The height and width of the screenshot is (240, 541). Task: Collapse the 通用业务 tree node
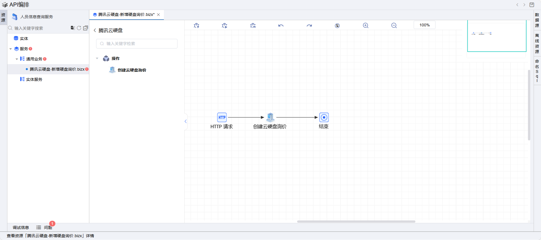pos(17,59)
